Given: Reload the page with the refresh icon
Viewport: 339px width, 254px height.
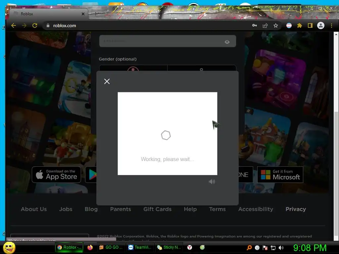Looking at the screenshot, I should tap(34, 25).
